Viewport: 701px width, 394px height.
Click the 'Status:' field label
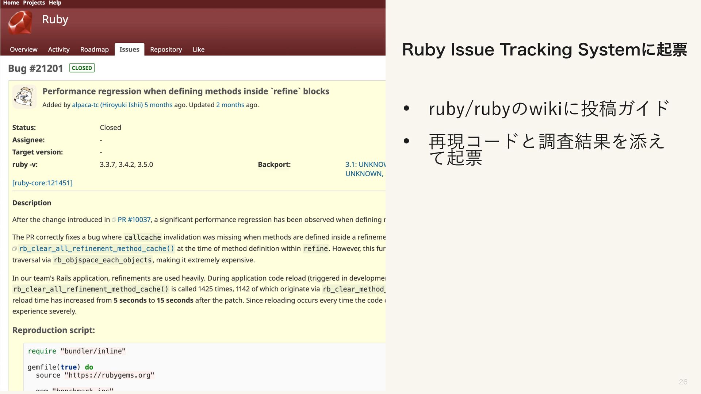pos(24,127)
